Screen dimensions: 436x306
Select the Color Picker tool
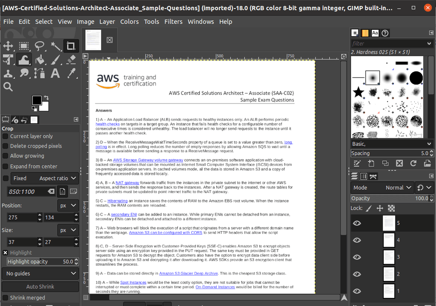(71, 73)
